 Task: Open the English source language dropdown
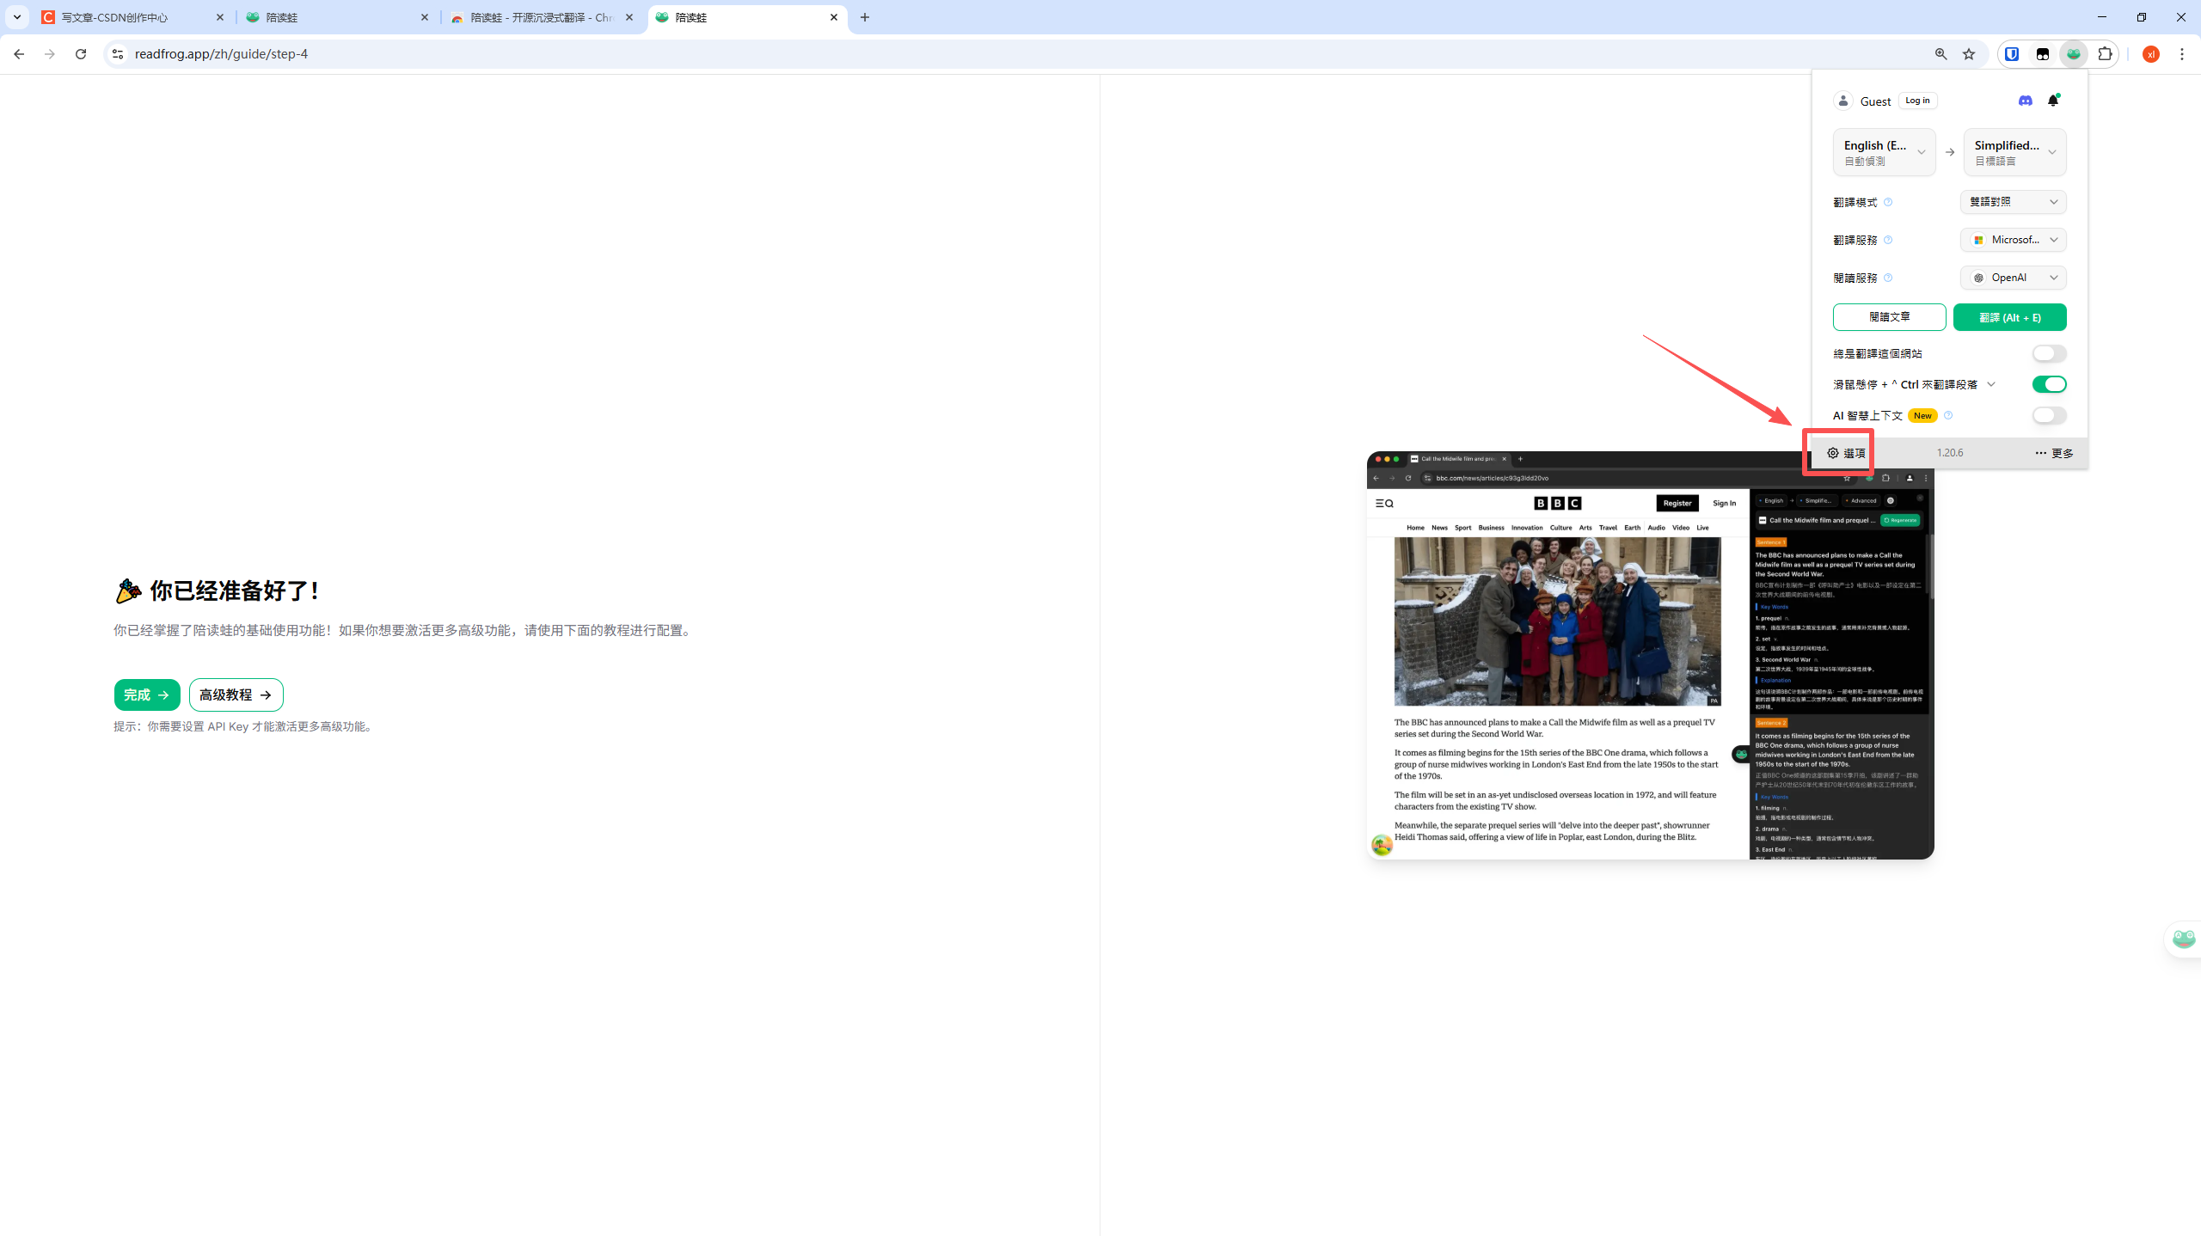pyautogui.click(x=1884, y=152)
